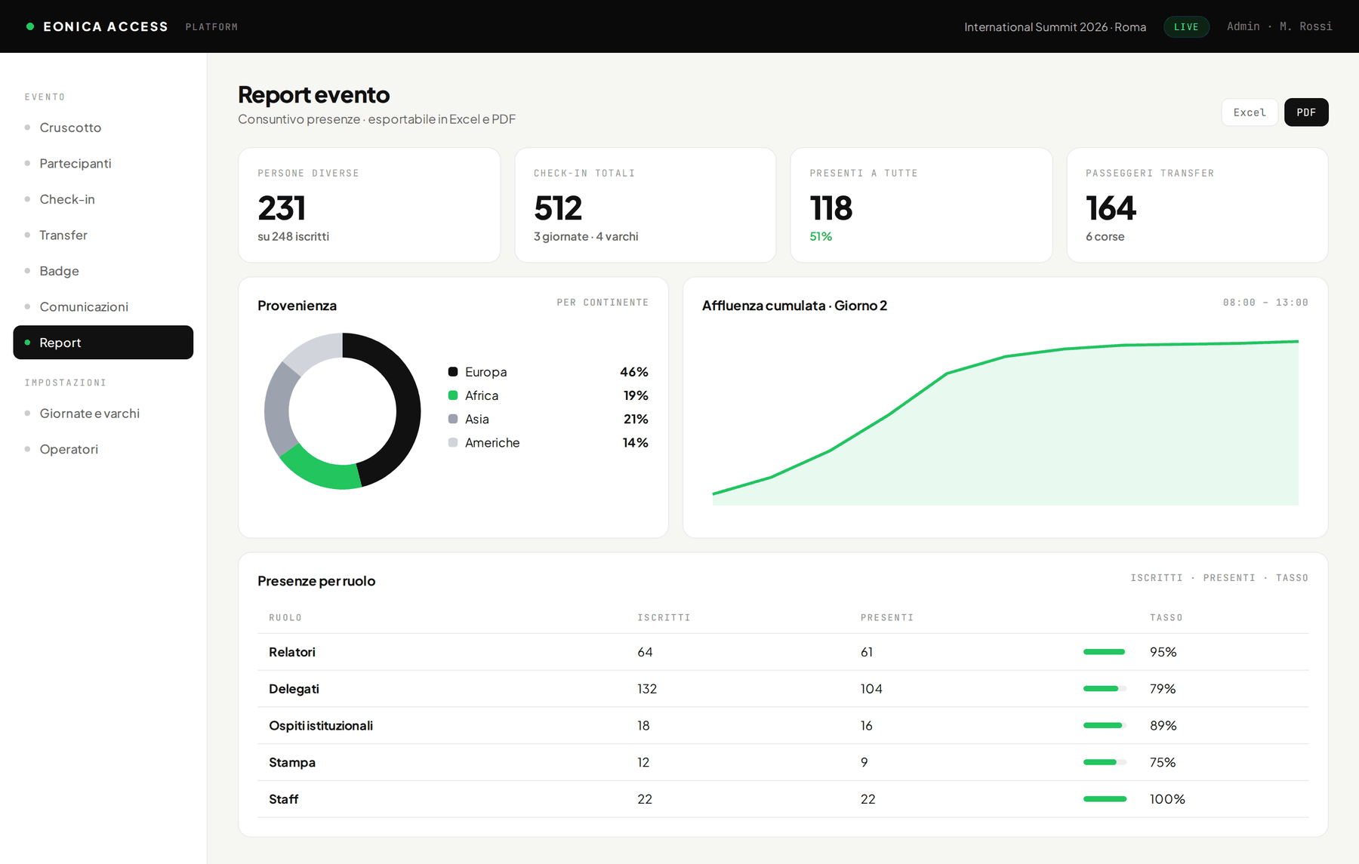Screen dimensions: 1359x864
Task: Click the black Europa legend swatch
Action: (453, 372)
